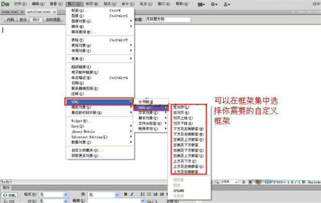
Task: Switch to 拆分 split view
Action: (x=23, y=20)
